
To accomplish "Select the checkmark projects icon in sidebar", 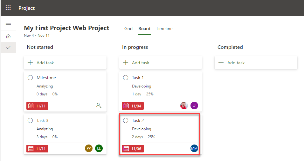I will tap(8, 48).
